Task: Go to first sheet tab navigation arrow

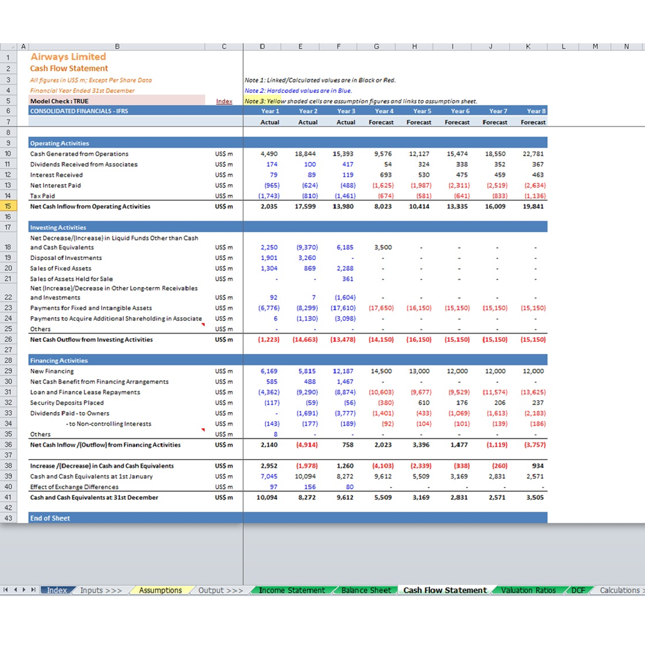Action: 5,590
